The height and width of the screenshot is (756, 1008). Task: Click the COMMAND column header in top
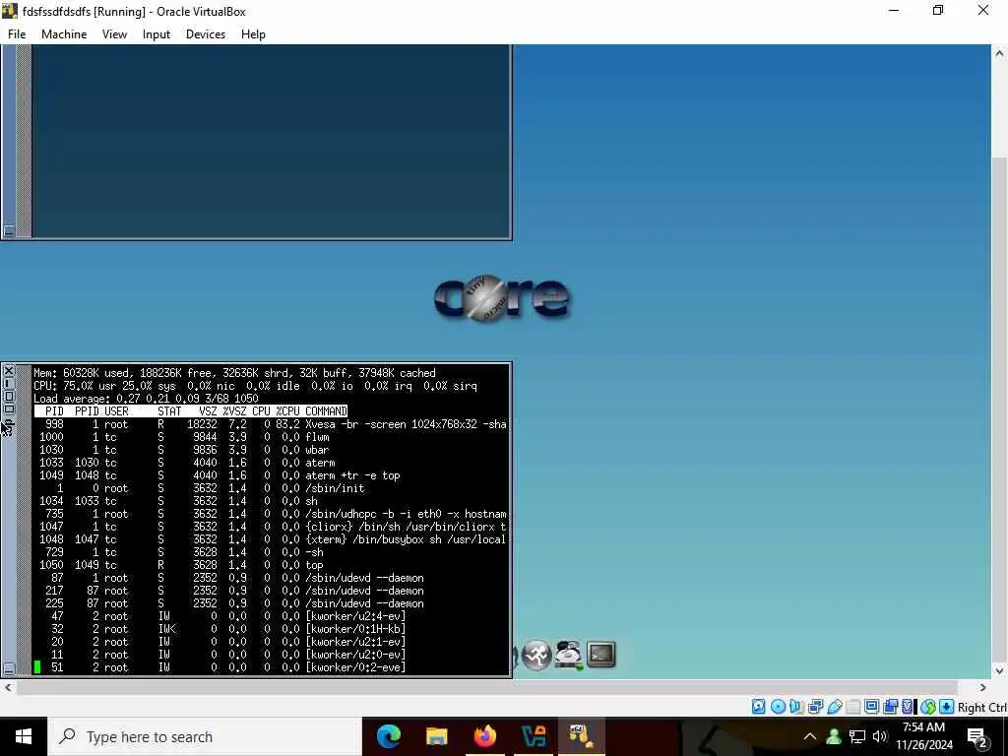(326, 411)
